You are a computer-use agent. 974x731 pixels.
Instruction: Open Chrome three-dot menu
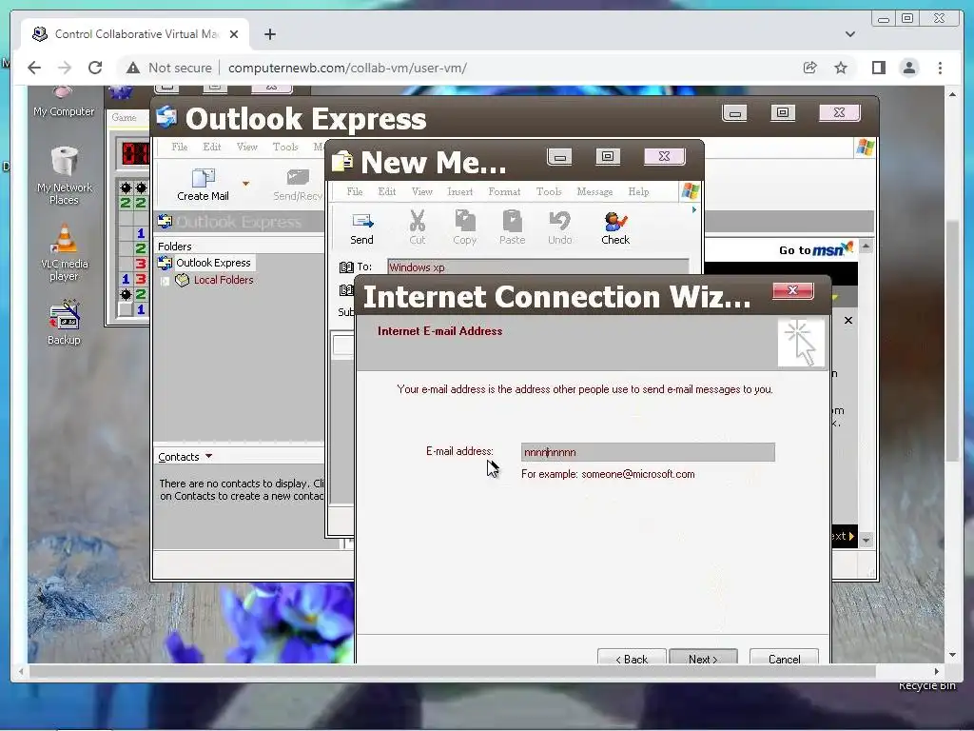pos(940,68)
